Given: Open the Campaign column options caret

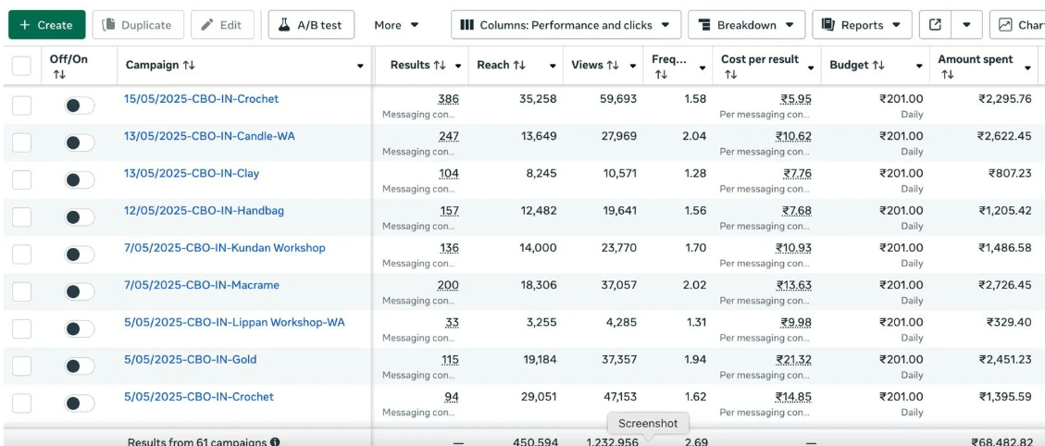Looking at the screenshot, I should tap(360, 67).
